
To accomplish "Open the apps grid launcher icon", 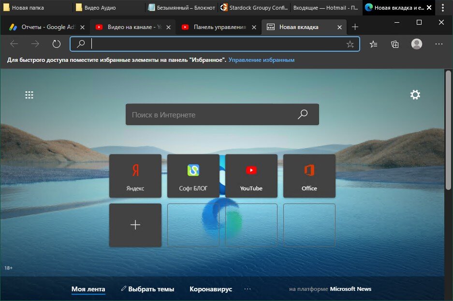I will (29, 95).
